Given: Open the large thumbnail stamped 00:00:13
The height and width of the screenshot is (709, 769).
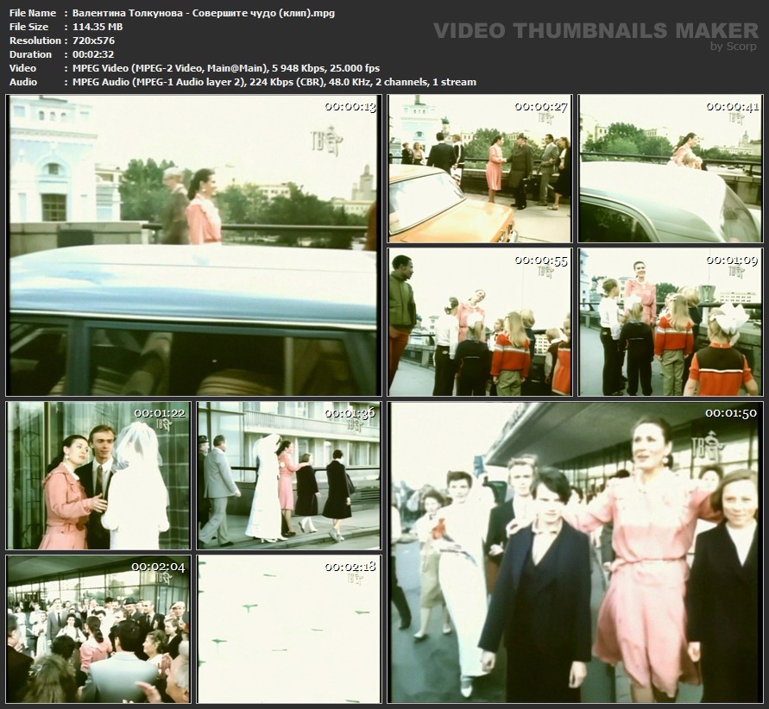Looking at the screenshot, I should point(193,245).
